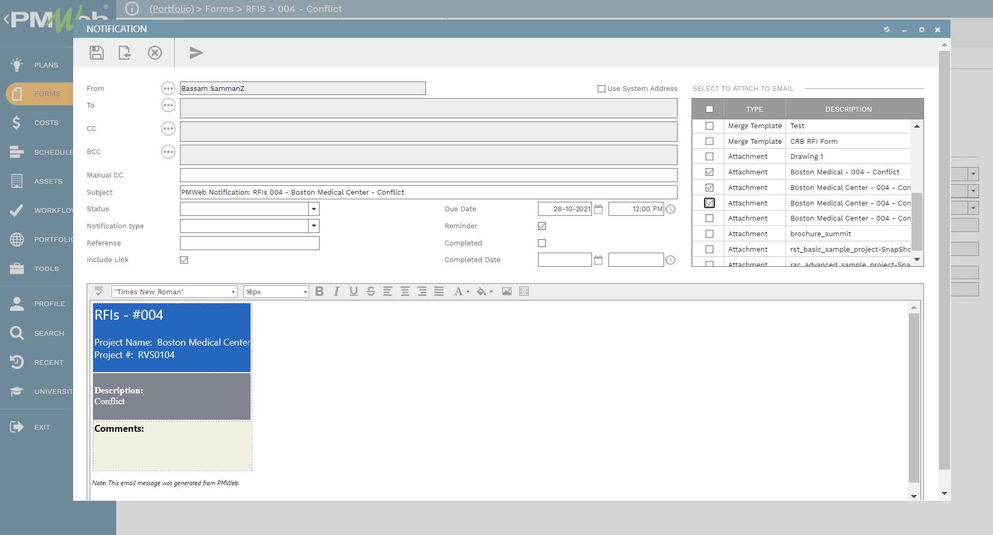Open the To recipient picker ellipsis
This screenshot has height=535, width=993.
coord(168,105)
